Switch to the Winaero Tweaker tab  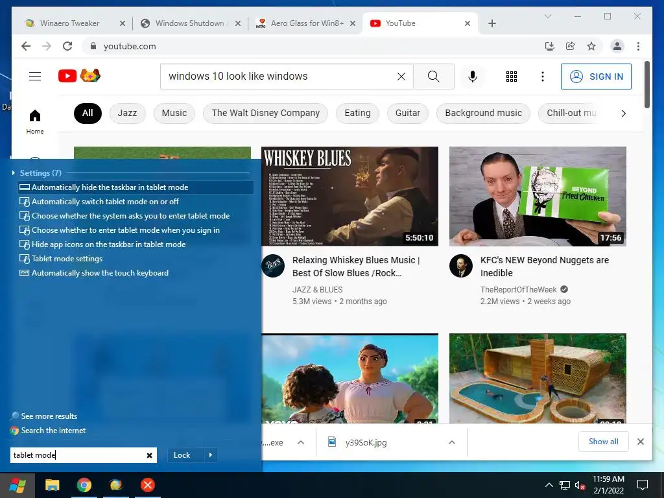point(69,23)
